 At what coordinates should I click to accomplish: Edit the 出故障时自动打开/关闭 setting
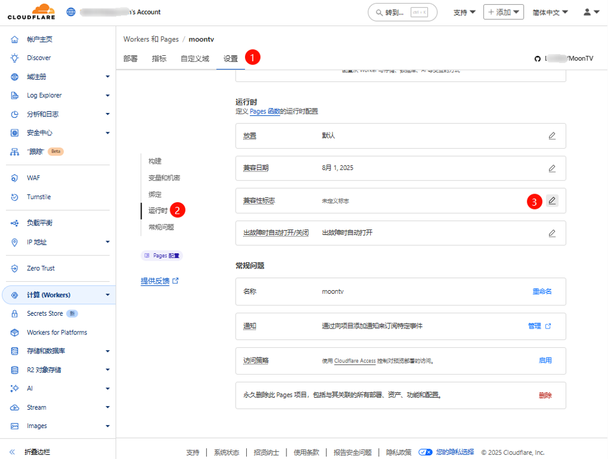pyautogui.click(x=551, y=233)
